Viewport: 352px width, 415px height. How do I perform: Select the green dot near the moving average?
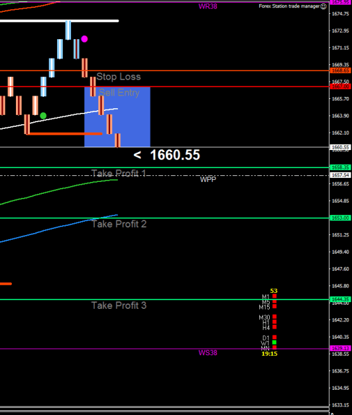click(43, 116)
